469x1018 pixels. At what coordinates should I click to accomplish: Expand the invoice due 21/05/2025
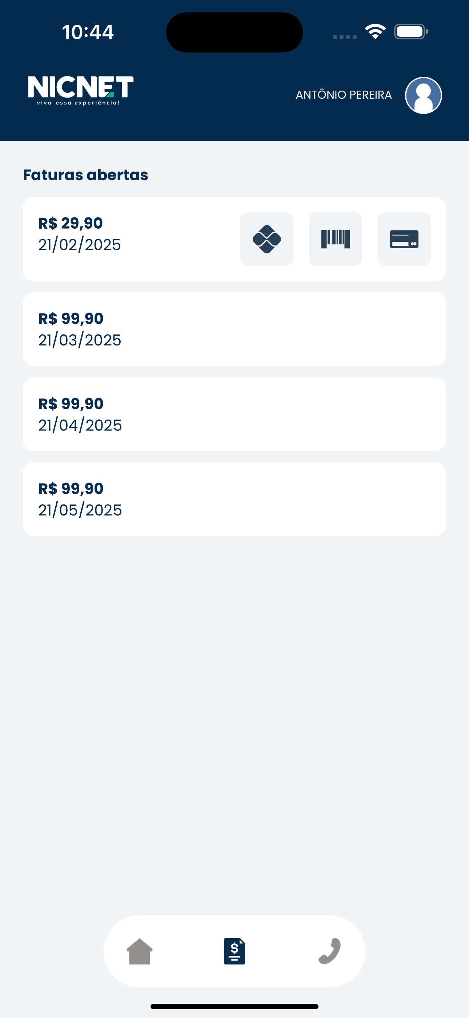pos(234,499)
